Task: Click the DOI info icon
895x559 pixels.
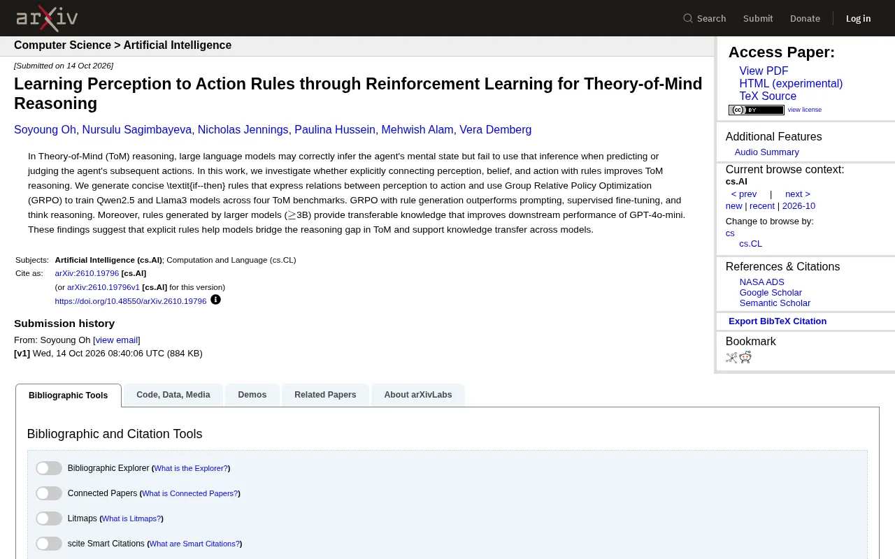Action: point(215,300)
